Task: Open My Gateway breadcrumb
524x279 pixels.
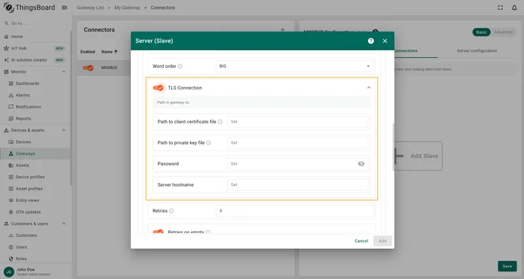Action: [x=127, y=7]
